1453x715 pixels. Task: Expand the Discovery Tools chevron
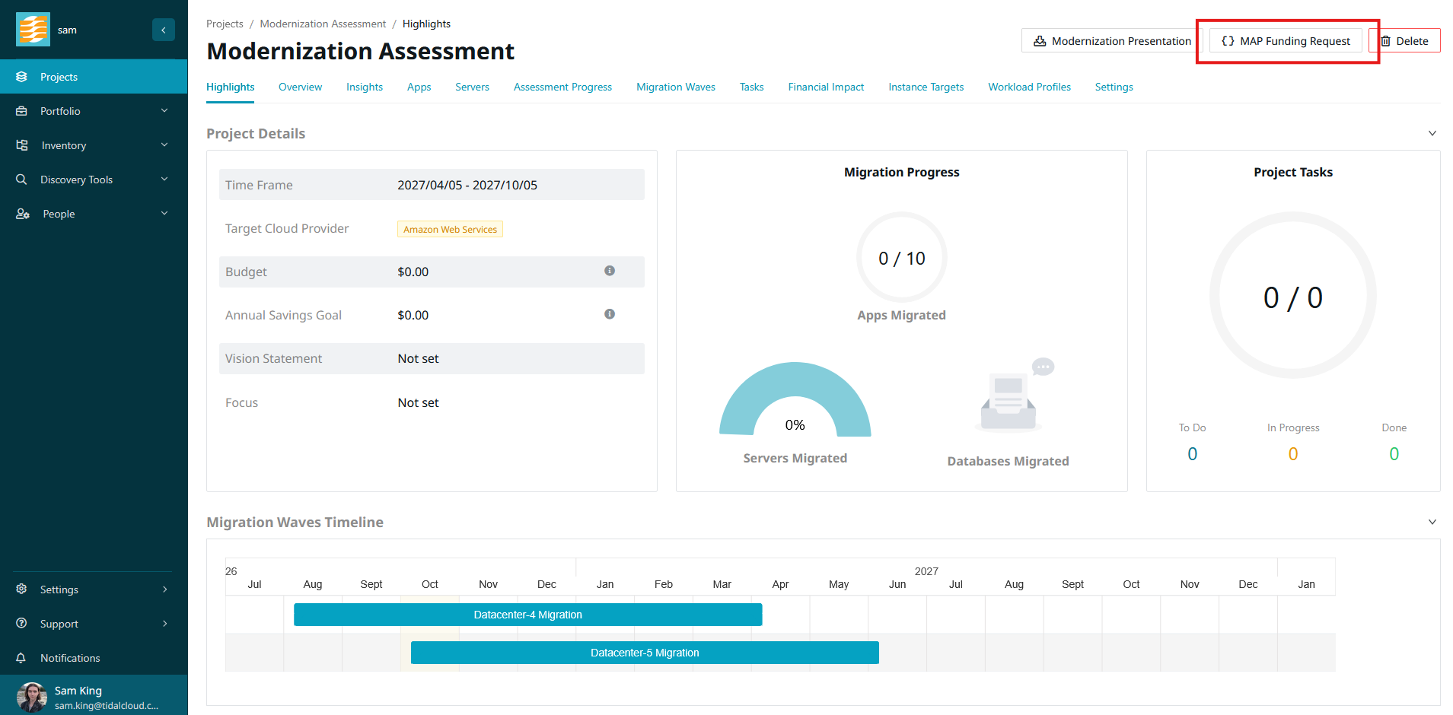(x=164, y=180)
